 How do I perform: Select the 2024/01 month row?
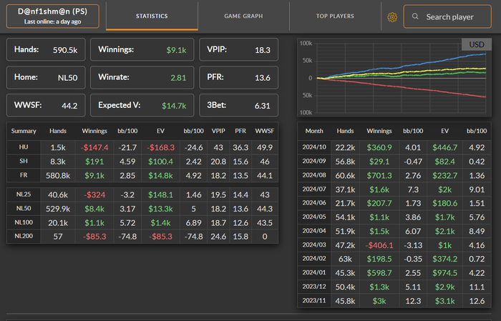[x=394, y=273]
